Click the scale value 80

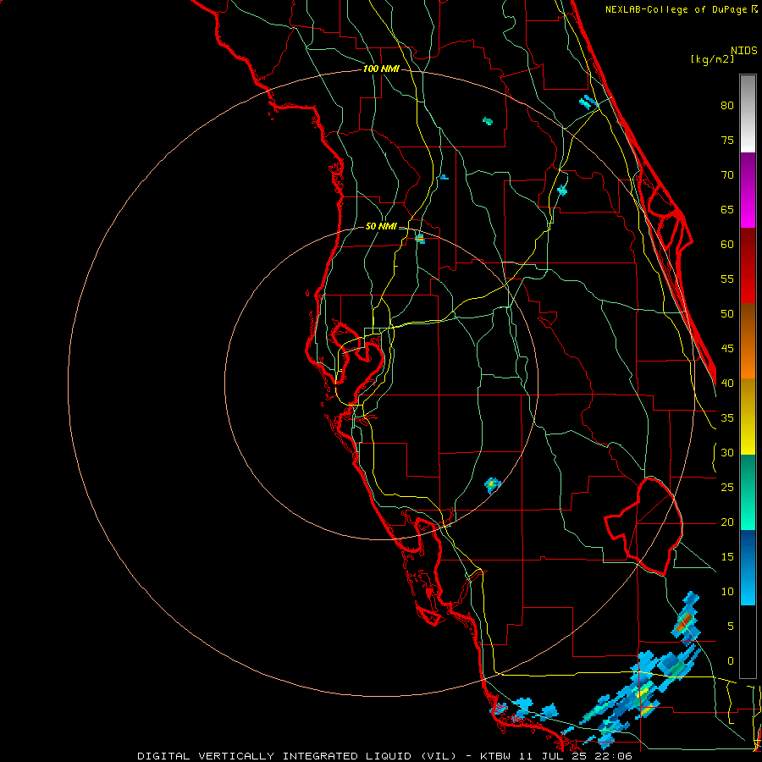click(x=727, y=106)
